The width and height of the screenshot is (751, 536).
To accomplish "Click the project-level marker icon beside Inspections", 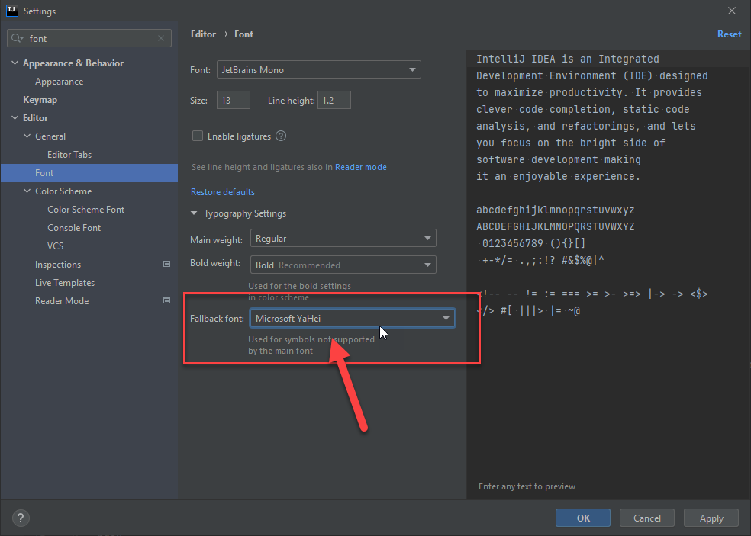I will click(166, 264).
